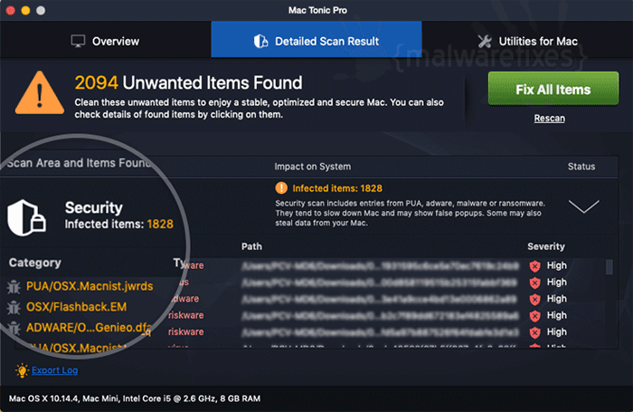The height and width of the screenshot is (412, 633).
Task: Click the wrench icon on Utilities tab
Action: coord(485,41)
